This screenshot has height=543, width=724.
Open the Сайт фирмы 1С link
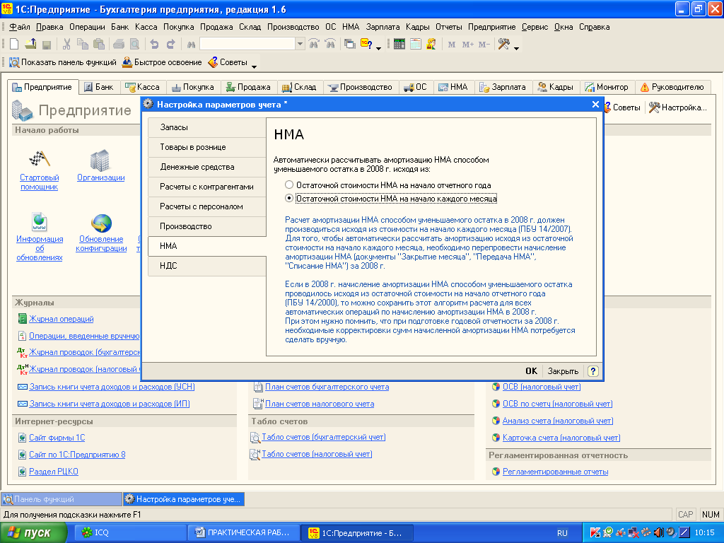[57, 437]
